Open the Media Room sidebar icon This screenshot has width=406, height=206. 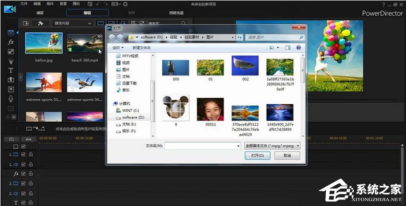tap(10, 32)
